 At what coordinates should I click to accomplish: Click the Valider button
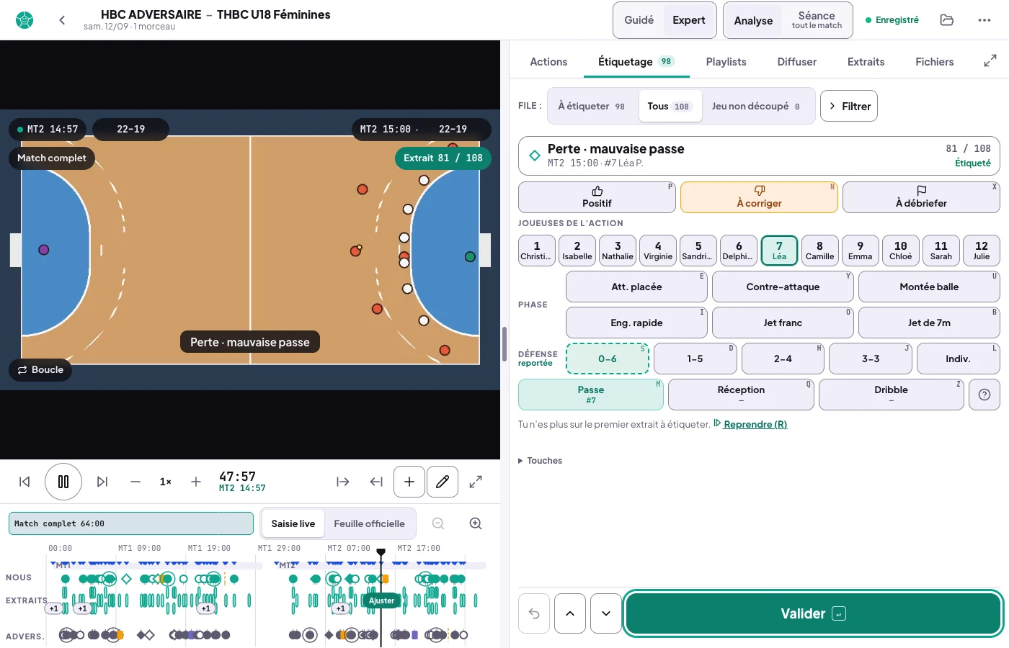(814, 613)
